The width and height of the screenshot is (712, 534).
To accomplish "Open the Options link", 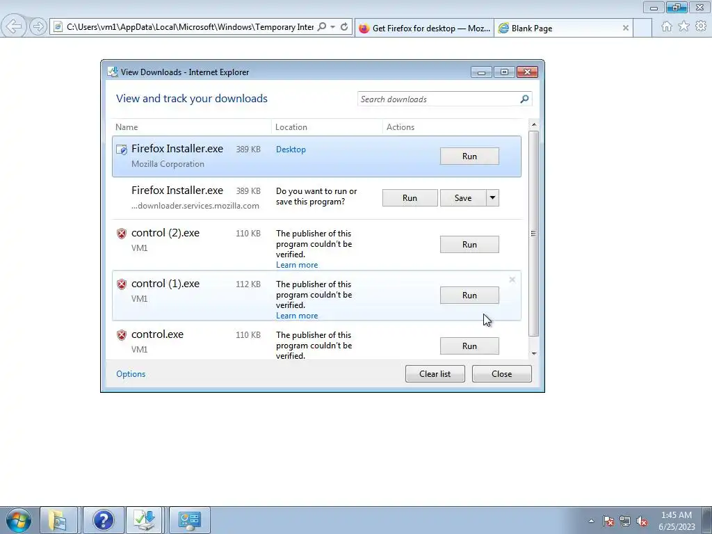I will (x=131, y=374).
